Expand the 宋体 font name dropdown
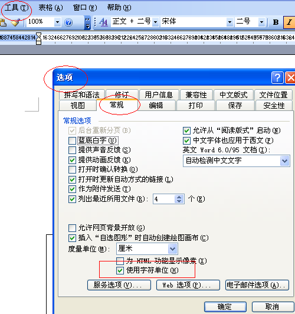Viewport: 295px width, 314px height. click(230, 22)
